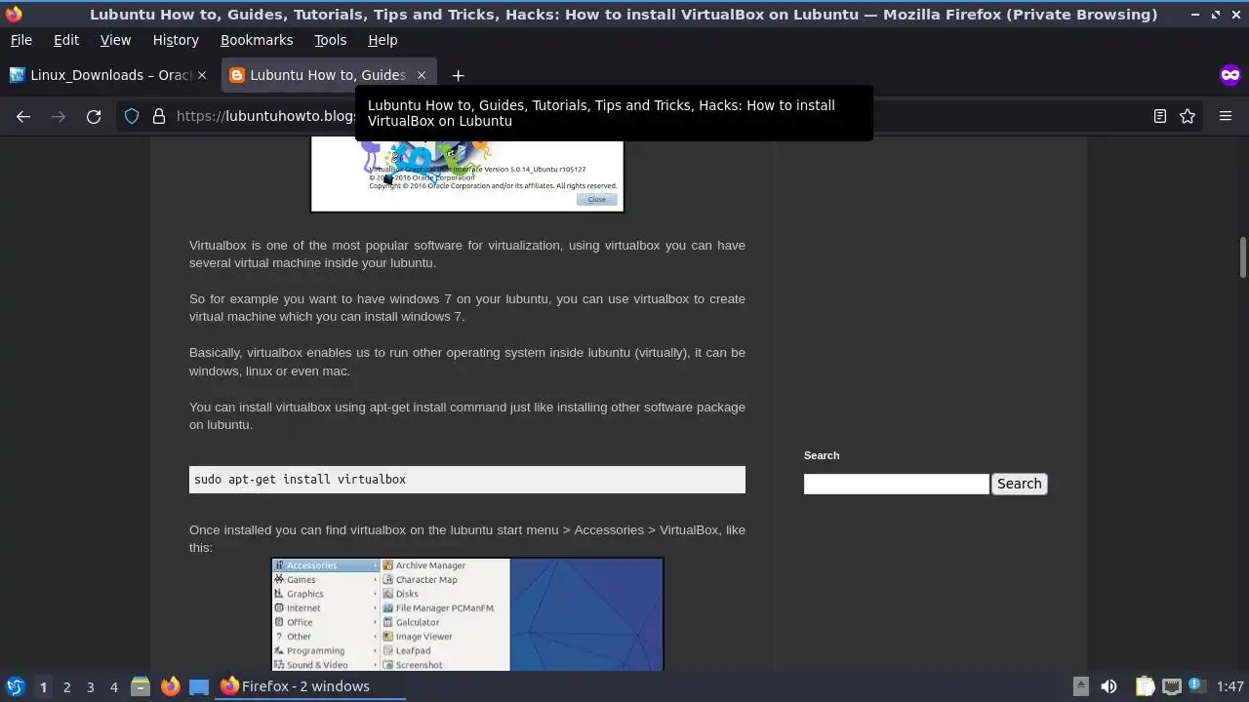This screenshot has height=702, width=1249.
Task: Click the forward navigation arrow
Action: tap(59, 116)
